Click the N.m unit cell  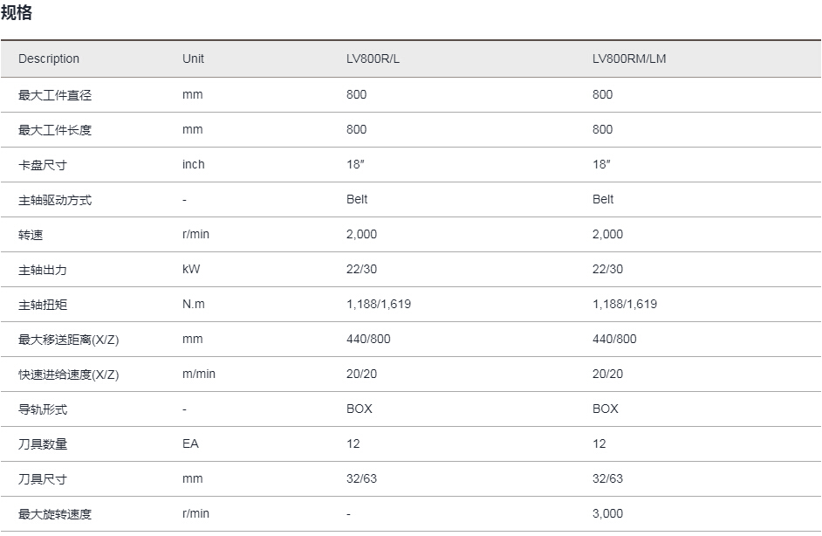(x=194, y=305)
